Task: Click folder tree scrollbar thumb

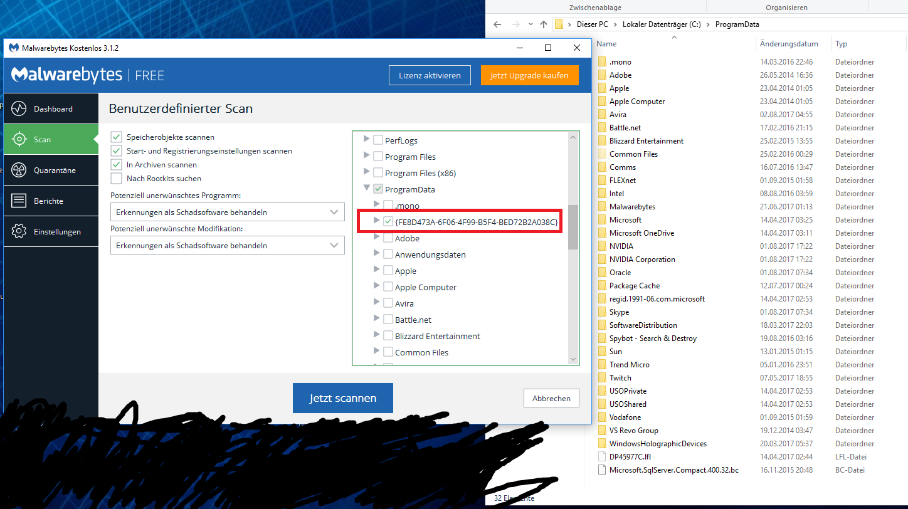Action: (573, 227)
